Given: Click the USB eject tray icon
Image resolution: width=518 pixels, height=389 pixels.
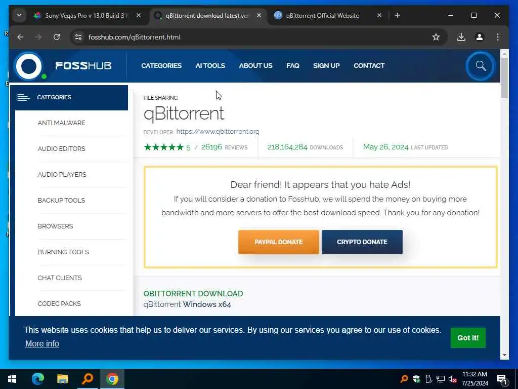Looking at the screenshot, I should (x=428, y=379).
